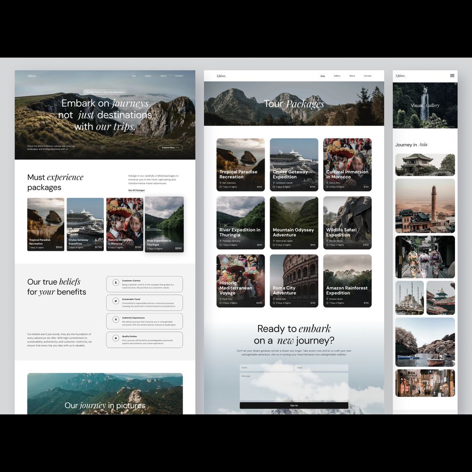
Task: Open the Historic Mediterranean Voyage card
Action: tap(240, 280)
